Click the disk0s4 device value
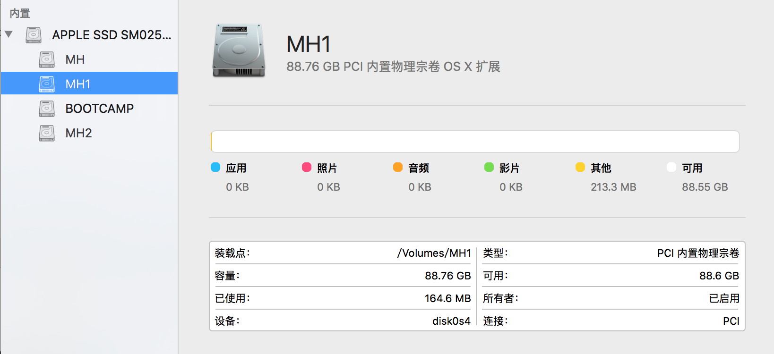Image resolution: width=774 pixels, height=354 pixels. point(451,321)
